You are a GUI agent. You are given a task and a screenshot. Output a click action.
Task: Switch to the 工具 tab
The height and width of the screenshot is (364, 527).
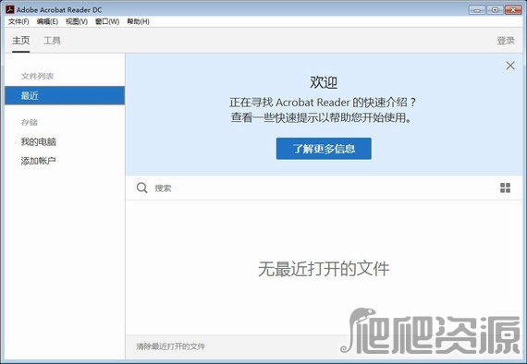point(52,41)
